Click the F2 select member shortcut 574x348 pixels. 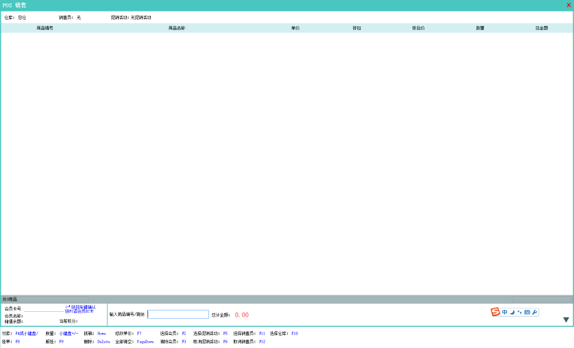click(x=184, y=334)
